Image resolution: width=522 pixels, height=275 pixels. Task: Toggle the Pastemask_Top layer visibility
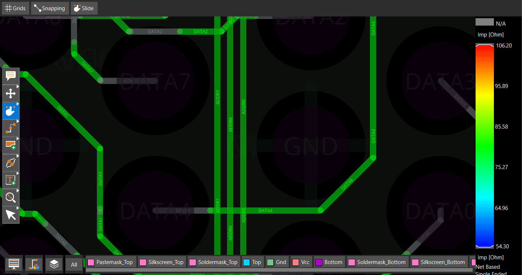coord(111,262)
